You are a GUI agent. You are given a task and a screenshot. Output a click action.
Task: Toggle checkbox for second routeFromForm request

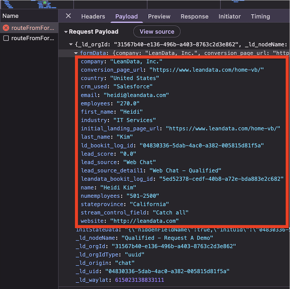click(6, 38)
